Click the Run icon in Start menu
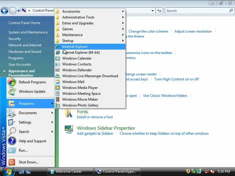This screenshot has width=235, height=176. click(x=12, y=150)
